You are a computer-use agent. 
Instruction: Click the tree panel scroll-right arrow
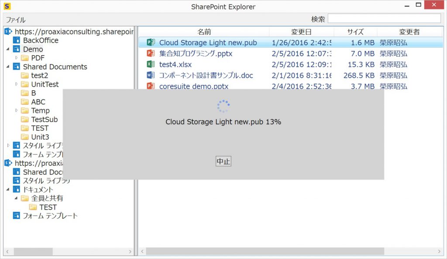(x=130, y=252)
